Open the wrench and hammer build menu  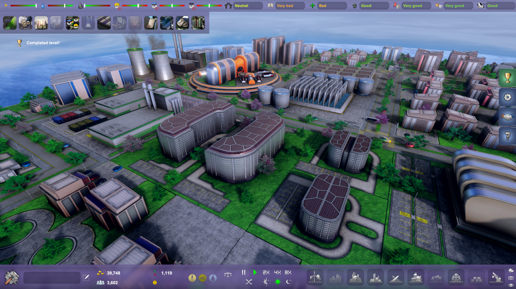(12, 277)
